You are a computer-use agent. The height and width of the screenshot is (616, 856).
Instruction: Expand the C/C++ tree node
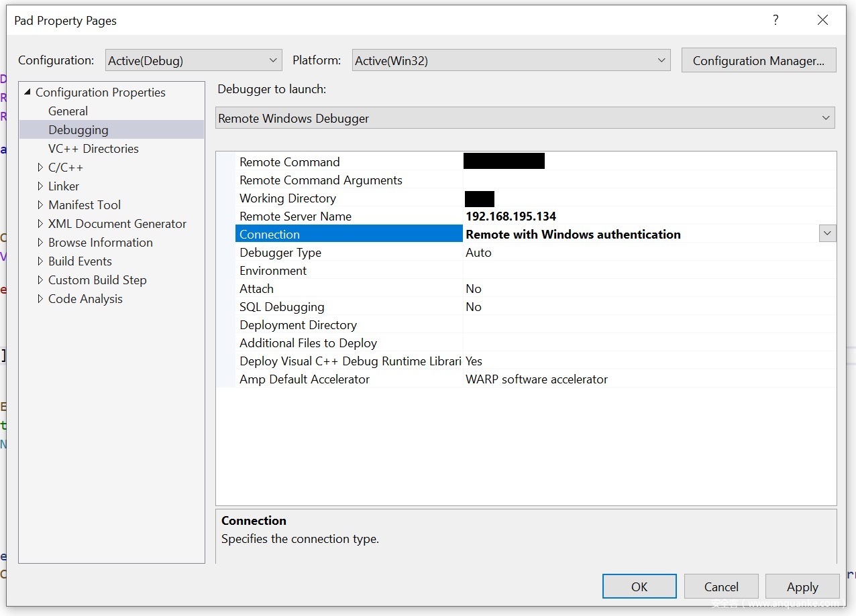(x=40, y=168)
